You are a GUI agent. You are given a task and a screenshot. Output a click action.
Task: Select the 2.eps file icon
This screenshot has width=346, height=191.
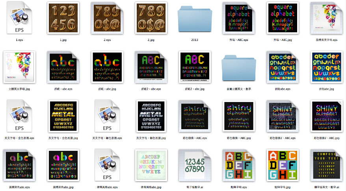point(107,18)
